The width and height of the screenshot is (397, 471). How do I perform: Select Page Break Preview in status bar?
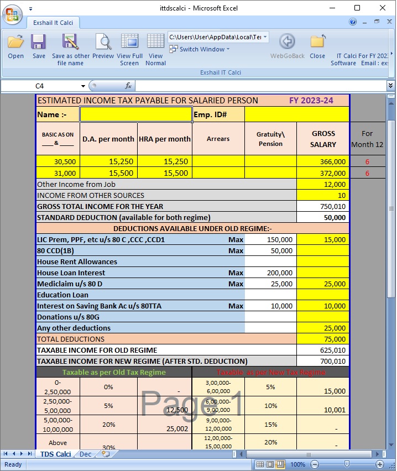(281, 464)
